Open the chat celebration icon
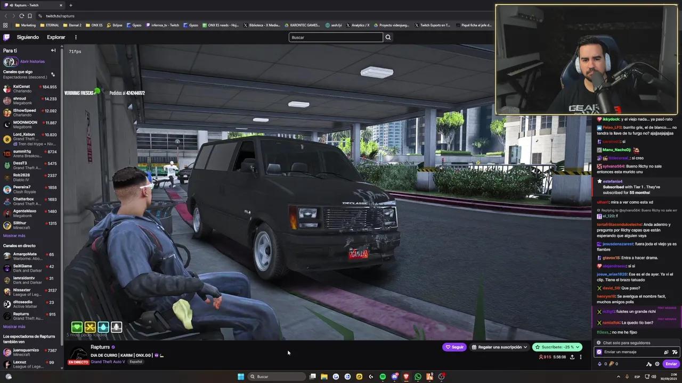The image size is (682, 383). pos(666,352)
